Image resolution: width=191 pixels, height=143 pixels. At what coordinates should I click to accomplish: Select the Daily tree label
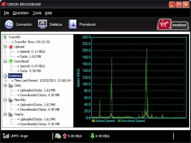[x=18, y=85]
